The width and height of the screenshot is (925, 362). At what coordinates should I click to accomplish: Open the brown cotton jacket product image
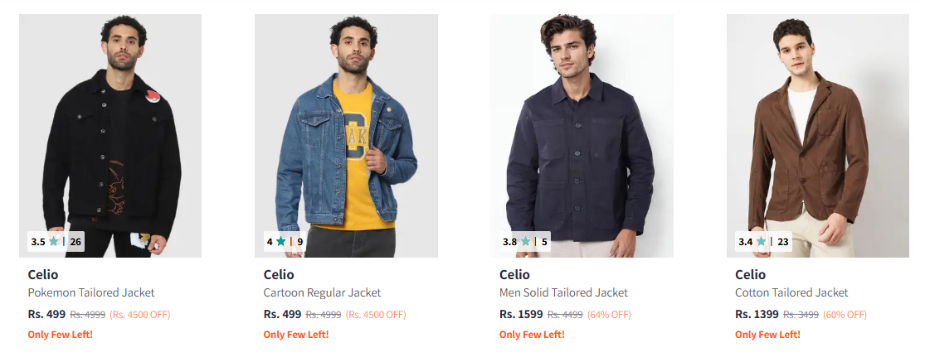click(x=817, y=133)
